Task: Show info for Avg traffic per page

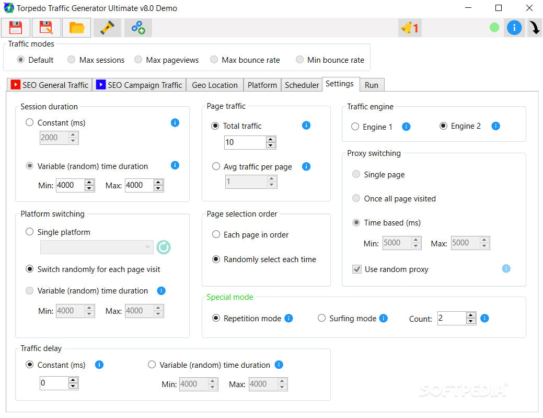Action: click(306, 167)
